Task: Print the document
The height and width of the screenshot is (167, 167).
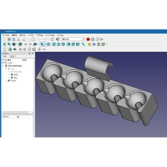Action: [18, 39]
